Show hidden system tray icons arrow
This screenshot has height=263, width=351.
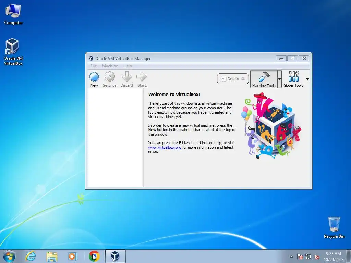291,256
